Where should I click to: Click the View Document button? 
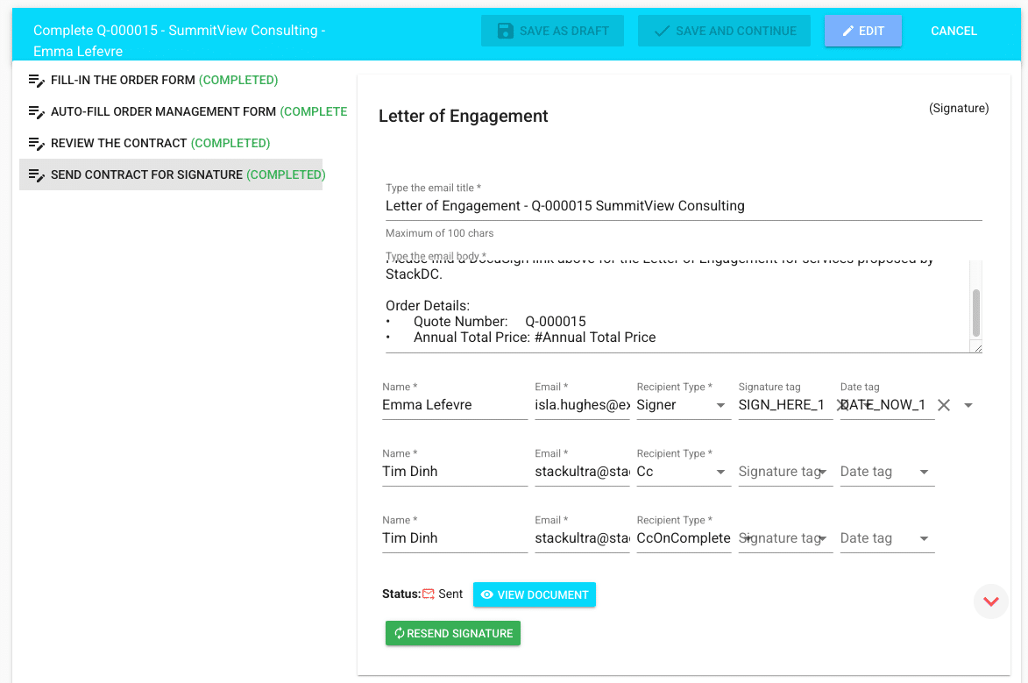[x=534, y=594]
